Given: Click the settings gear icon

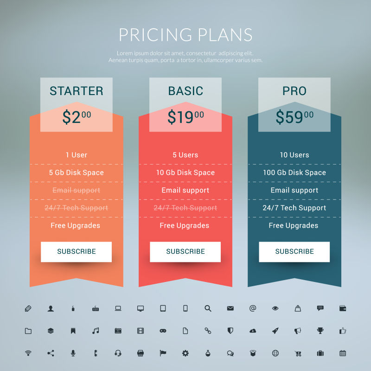Looking at the screenshot, I should coord(185,353).
